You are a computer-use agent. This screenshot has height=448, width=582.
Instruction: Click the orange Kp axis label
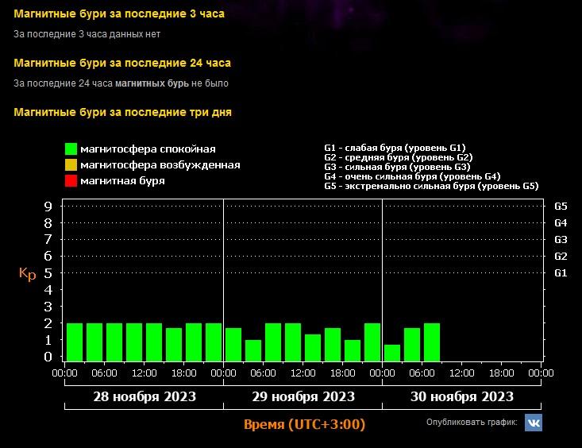pos(28,274)
